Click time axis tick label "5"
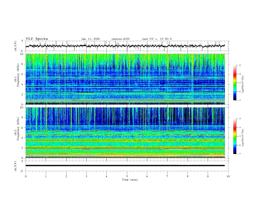Image resolution: width=257 pixels, height=198 pixels. pos(127,176)
